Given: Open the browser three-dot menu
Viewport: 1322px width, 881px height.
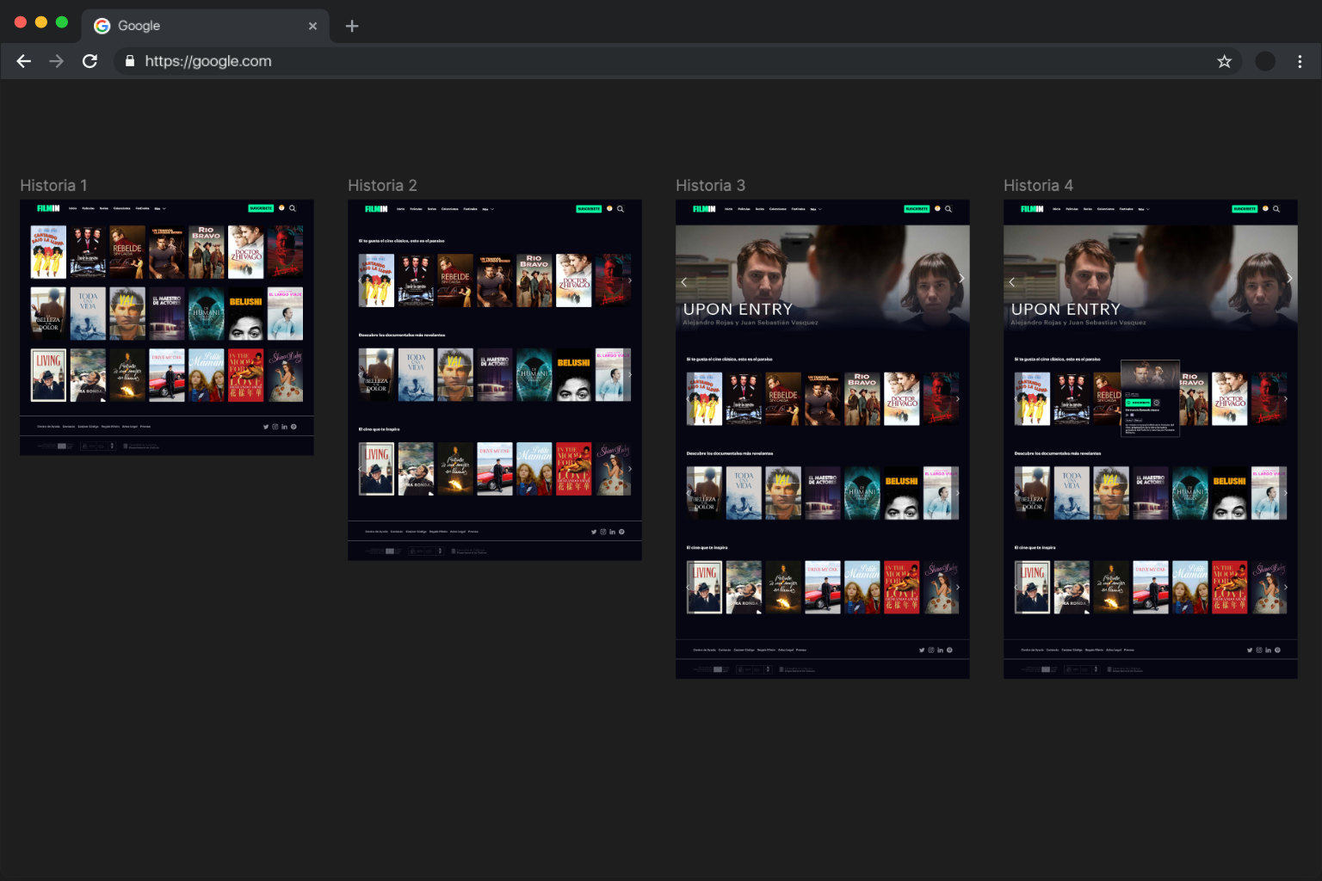Looking at the screenshot, I should (x=1300, y=61).
